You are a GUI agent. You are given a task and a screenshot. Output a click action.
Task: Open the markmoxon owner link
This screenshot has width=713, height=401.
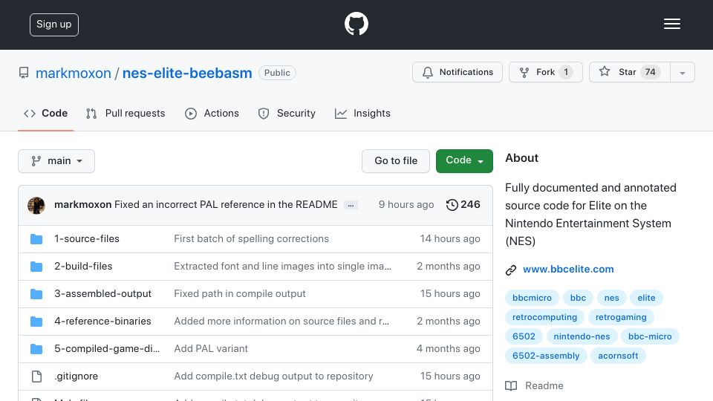tap(74, 74)
